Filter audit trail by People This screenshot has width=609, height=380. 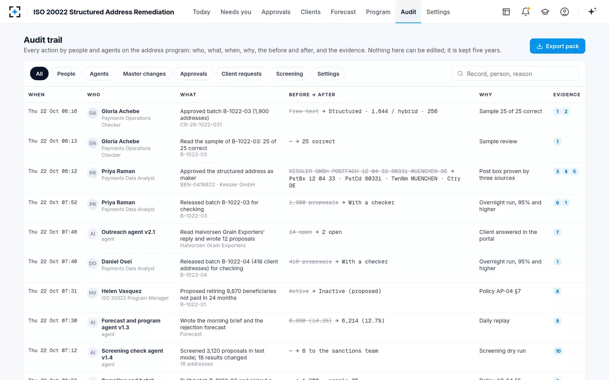coord(66,74)
